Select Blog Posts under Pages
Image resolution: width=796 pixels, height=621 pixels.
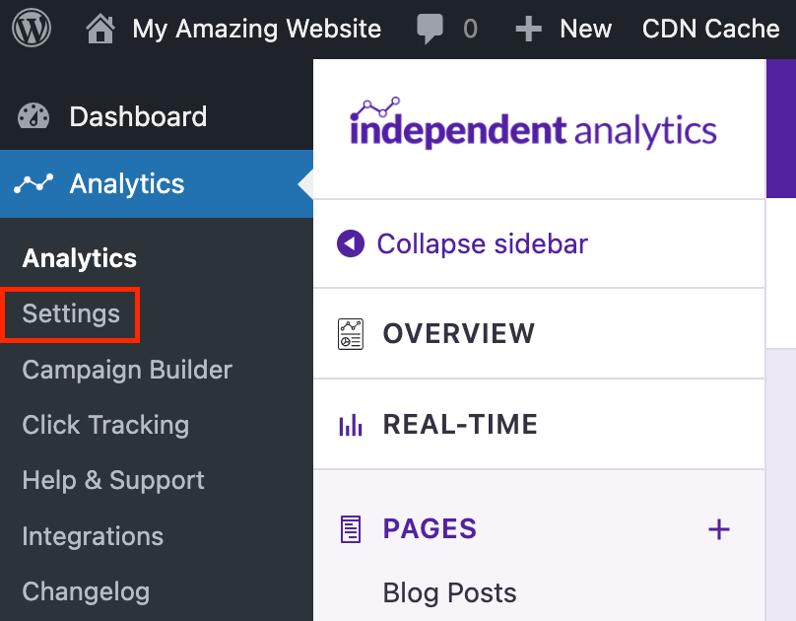click(449, 592)
